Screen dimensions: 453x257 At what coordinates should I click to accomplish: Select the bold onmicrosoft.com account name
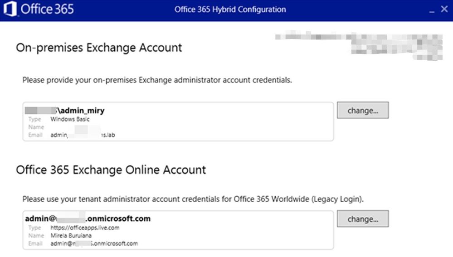(x=88, y=219)
